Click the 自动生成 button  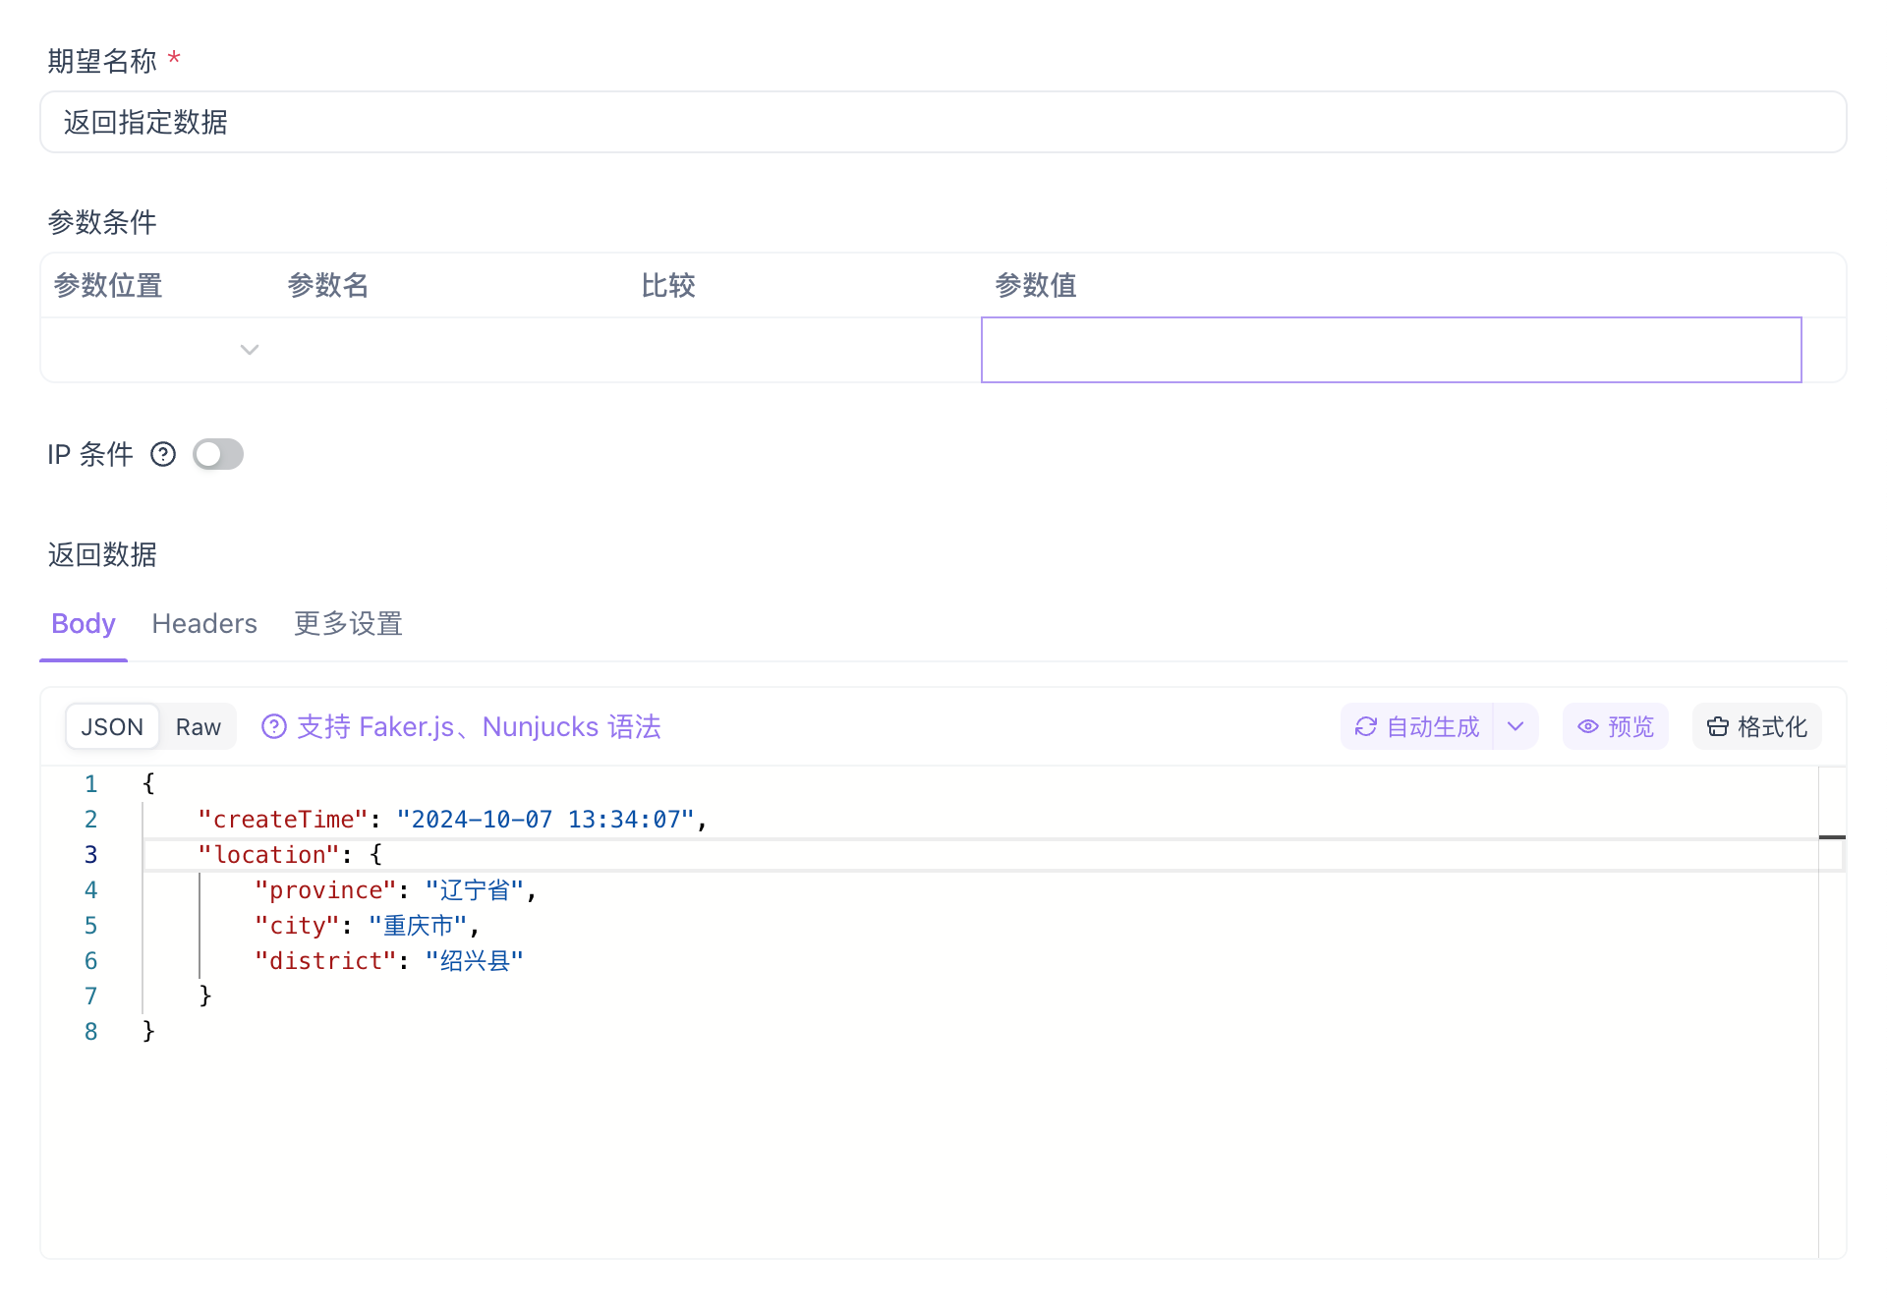click(x=1417, y=726)
